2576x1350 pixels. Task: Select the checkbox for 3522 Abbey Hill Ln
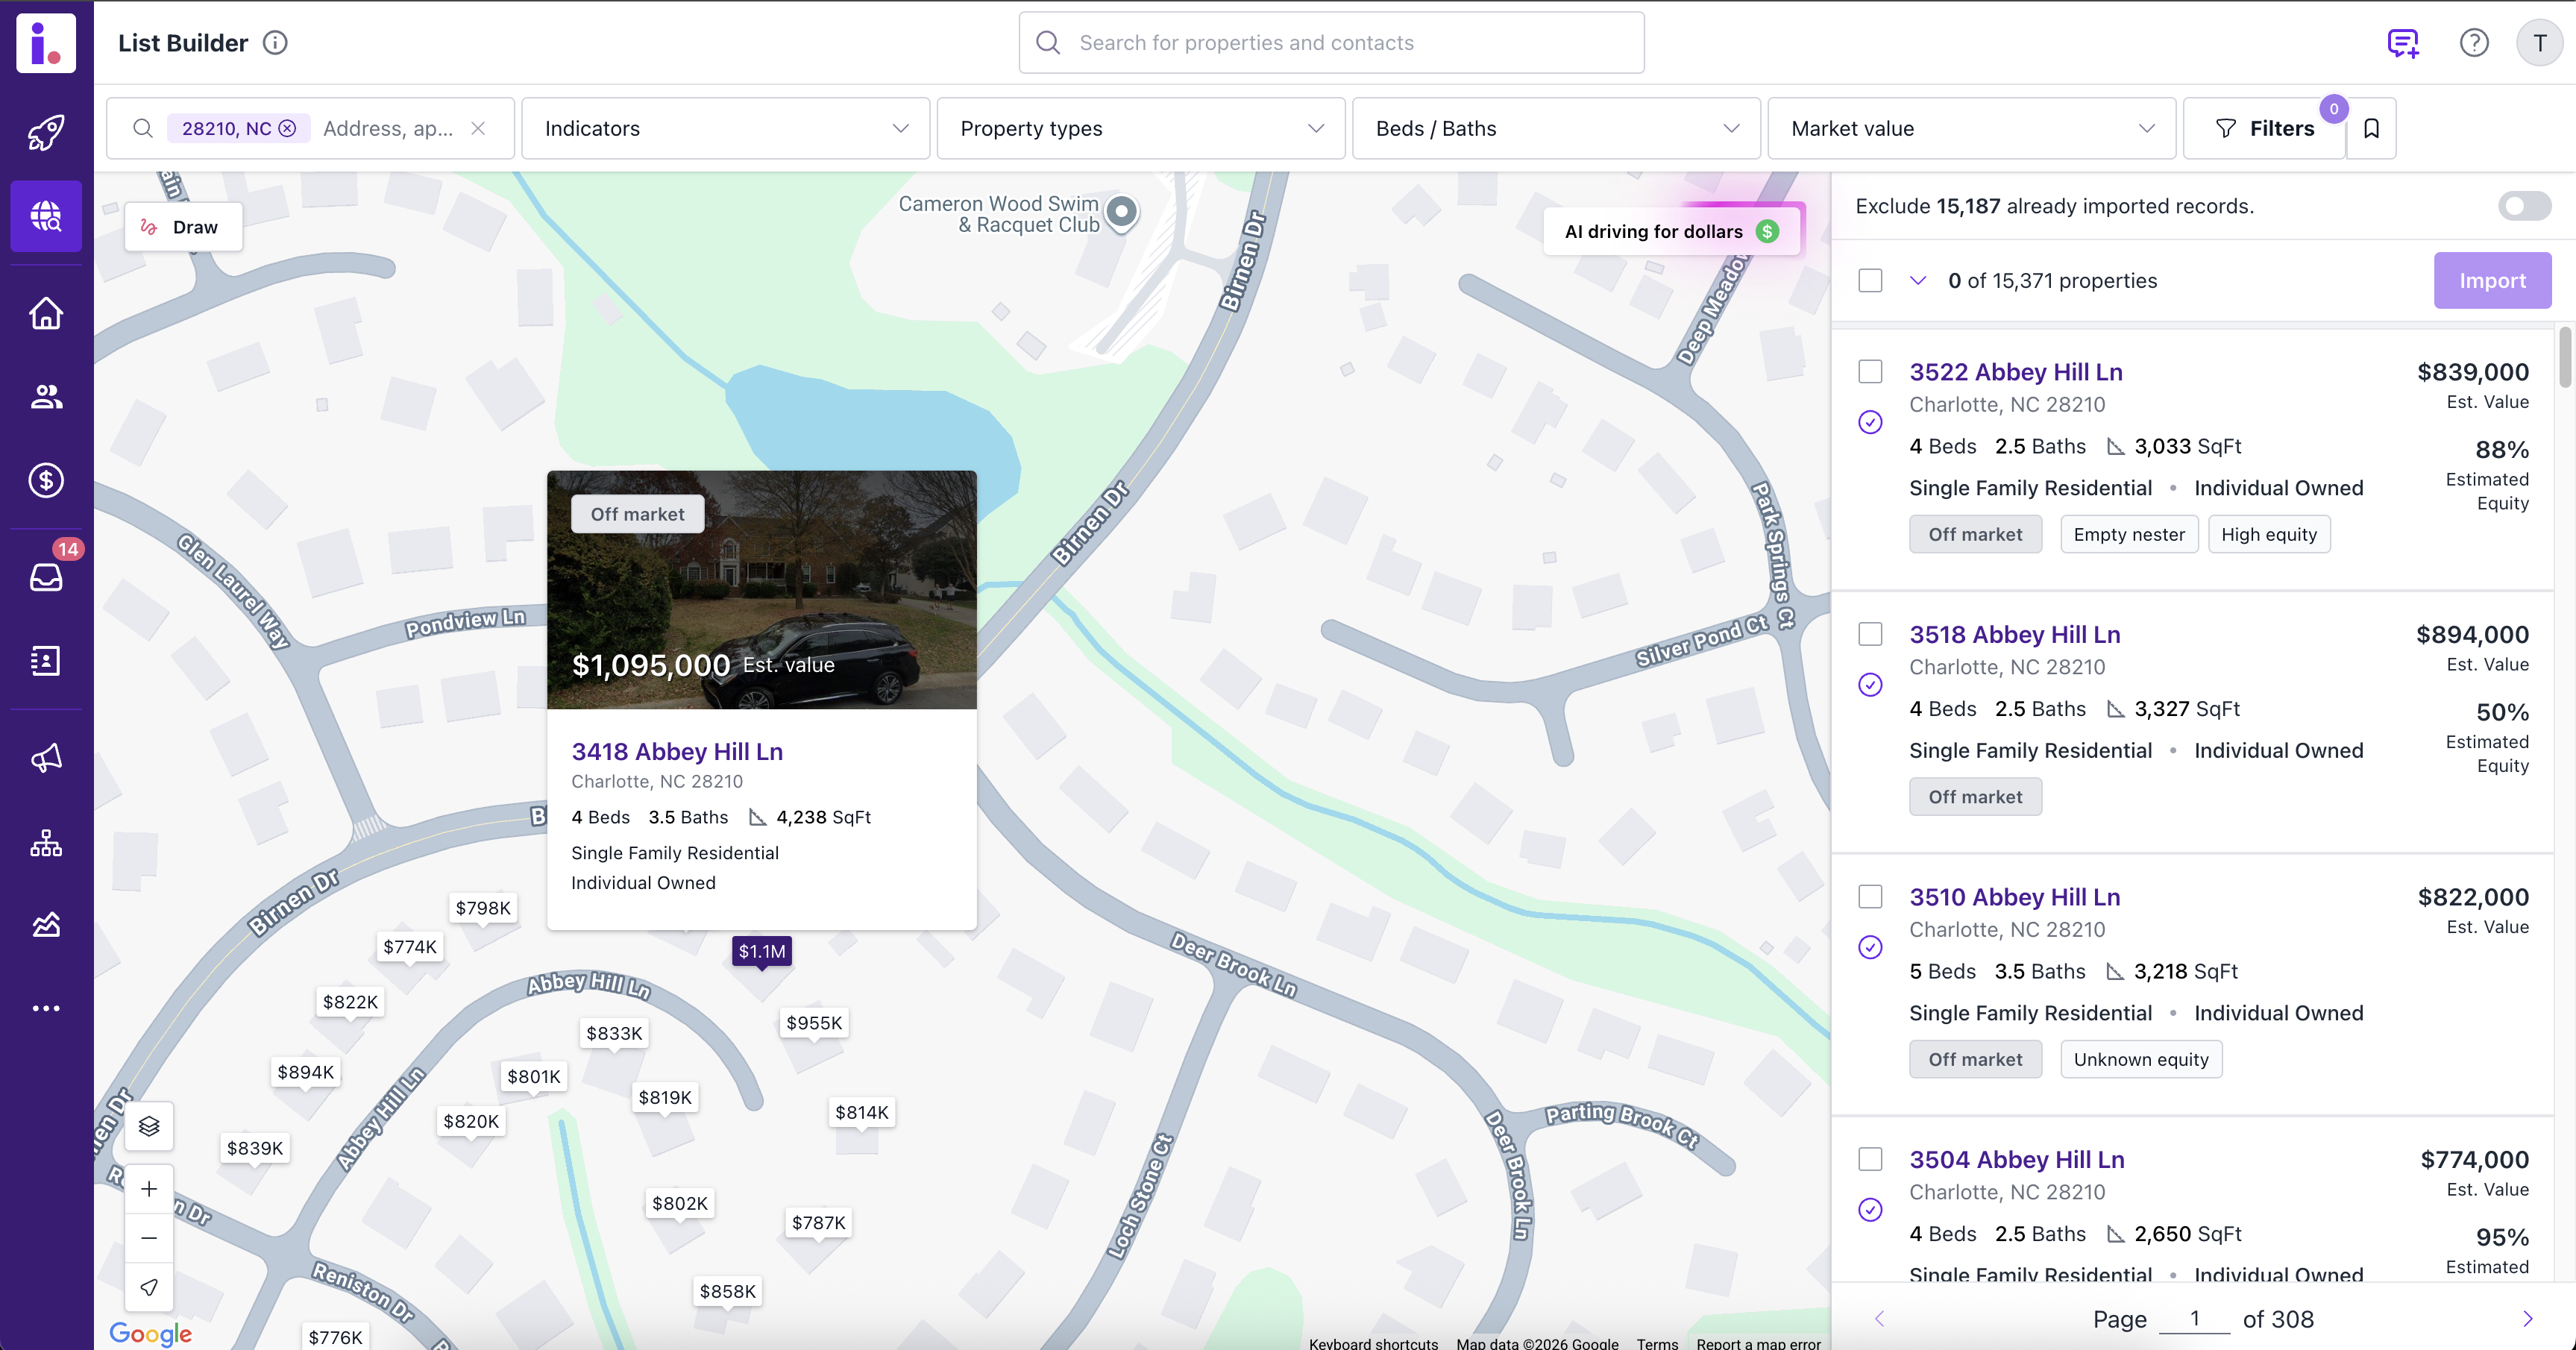pyautogui.click(x=1869, y=371)
